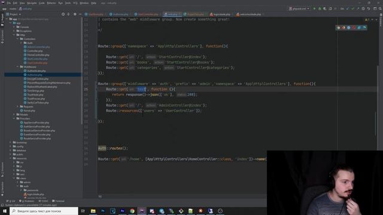Open in Chrome browser icon in editor
This screenshot has width=383, height=215.
click(x=338, y=27)
